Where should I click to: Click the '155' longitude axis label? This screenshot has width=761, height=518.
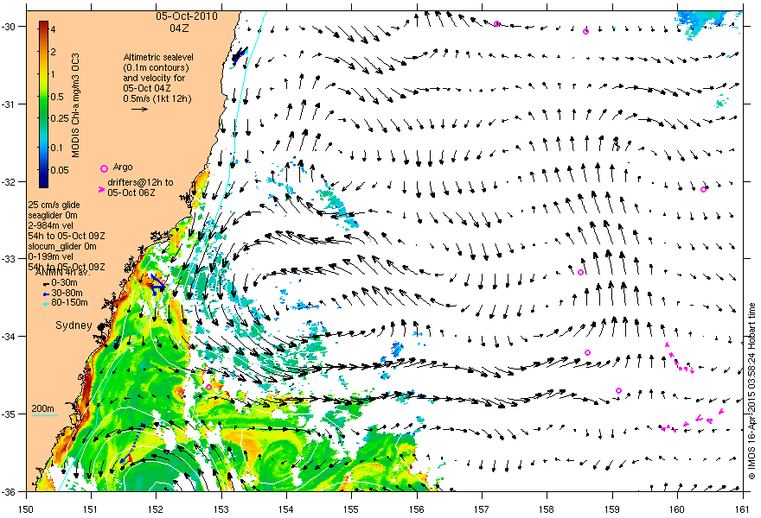coord(351,509)
